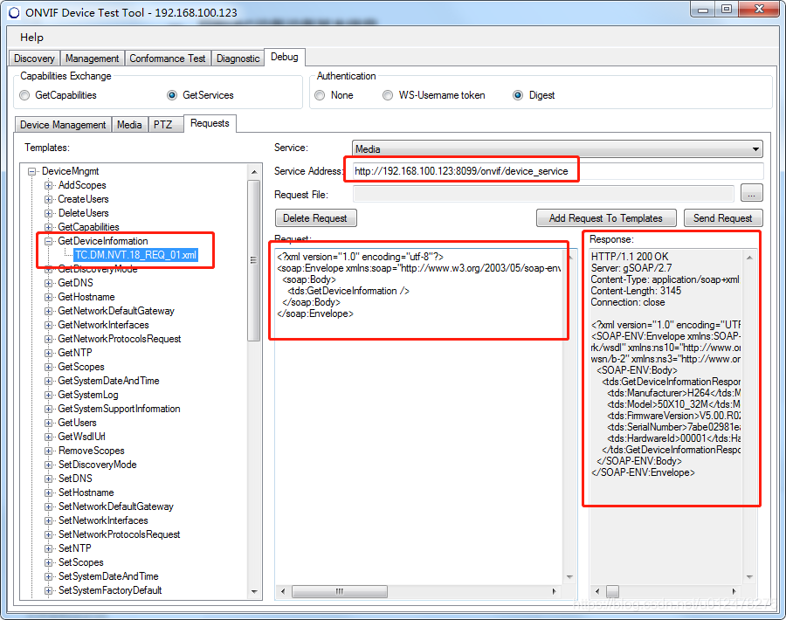Select GetNetworkProtocolsRequest in tree
786x620 pixels.
click(x=120, y=339)
